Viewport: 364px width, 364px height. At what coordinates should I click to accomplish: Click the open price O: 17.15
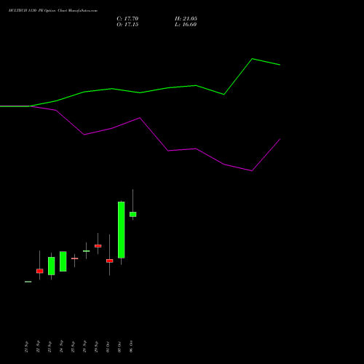[x=127, y=25]
